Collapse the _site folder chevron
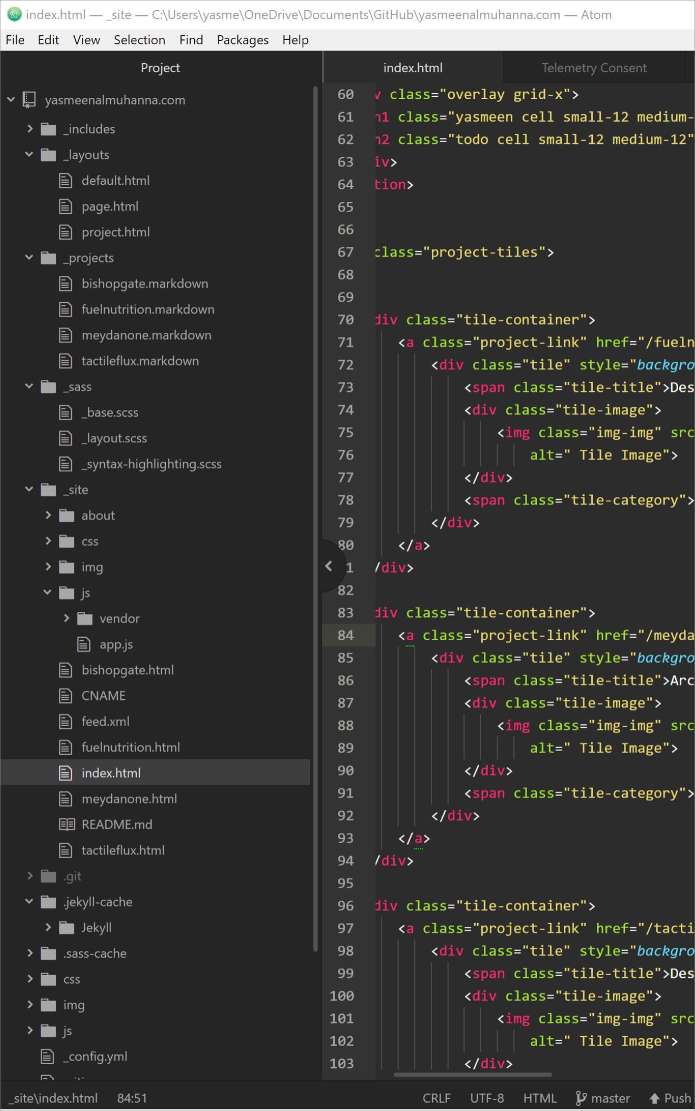 click(29, 489)
